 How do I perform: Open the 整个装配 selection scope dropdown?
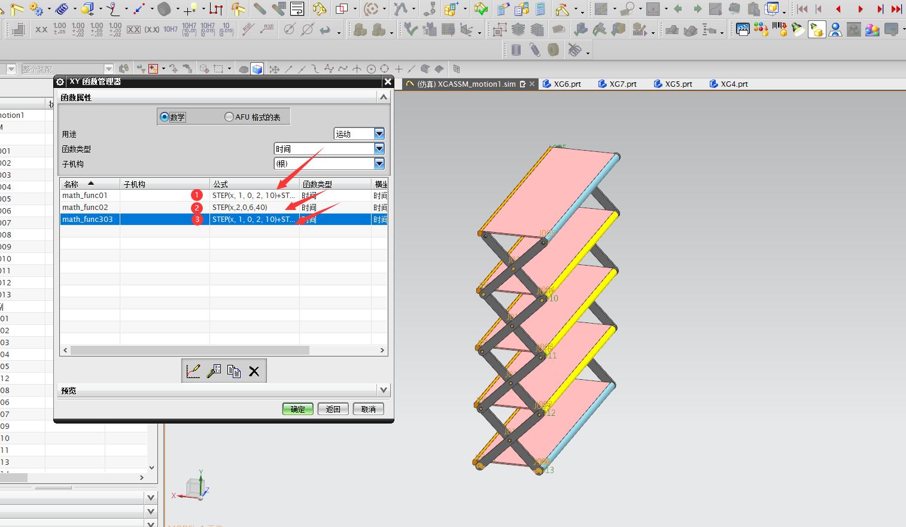pos(108,69)
